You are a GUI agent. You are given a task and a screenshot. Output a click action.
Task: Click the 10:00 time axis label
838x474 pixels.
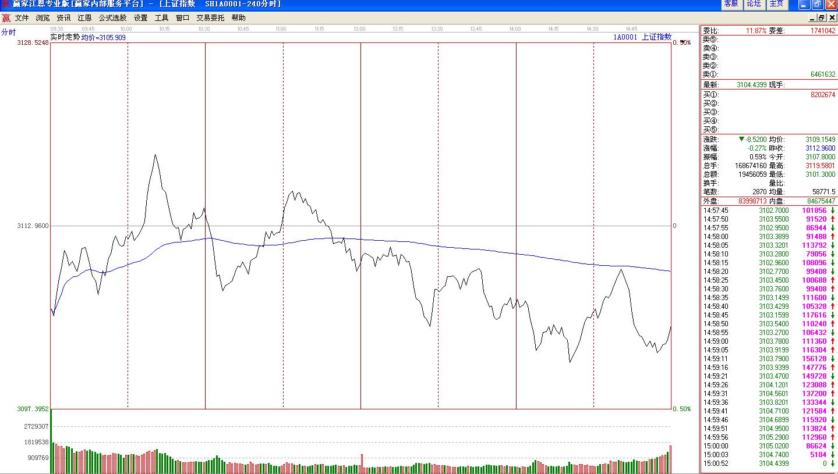126,28
